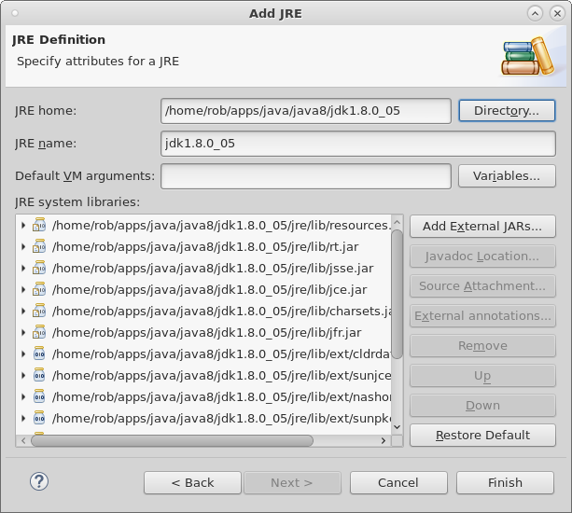Image resolution: width=572 pixels, height=513 pixels.
Task: Expand the rt.jar tree entry
Action: [23, 247]
